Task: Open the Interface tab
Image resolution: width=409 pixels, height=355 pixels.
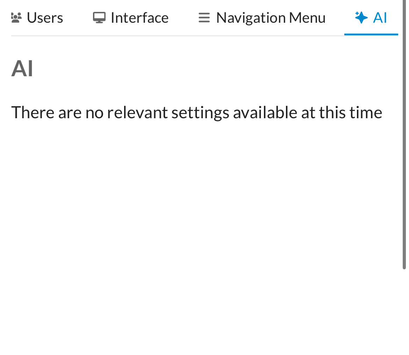Action: pos(131,17)
